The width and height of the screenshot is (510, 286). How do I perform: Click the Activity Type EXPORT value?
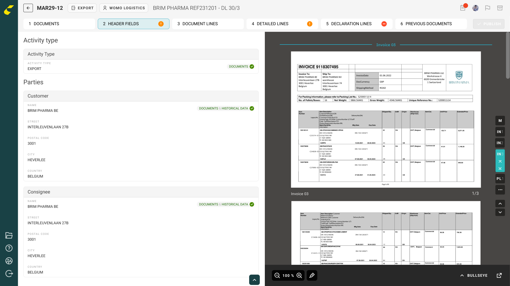click(x=35, y=69)
